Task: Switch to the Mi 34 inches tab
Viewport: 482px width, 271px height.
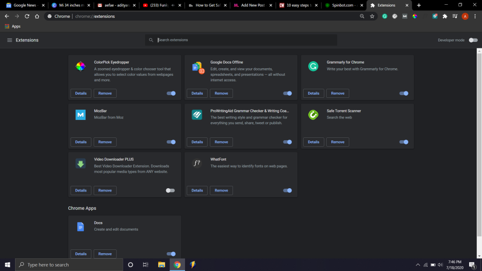Action: [x=70, y=5]
